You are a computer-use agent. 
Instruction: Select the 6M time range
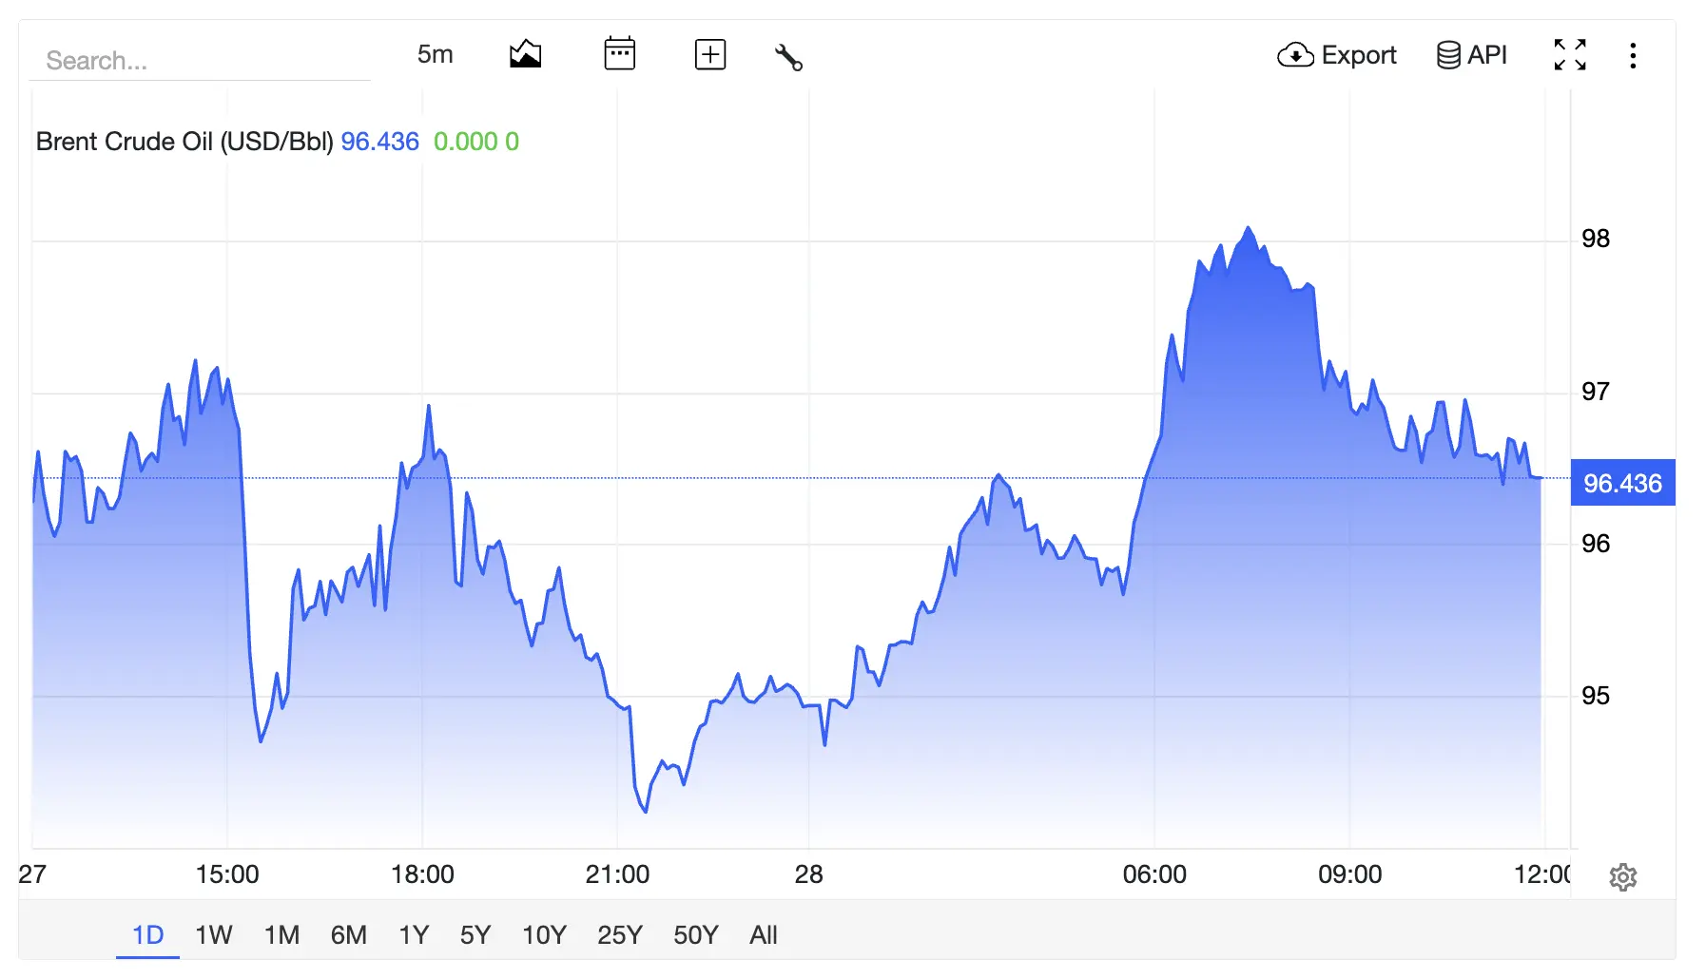point(349,935)
